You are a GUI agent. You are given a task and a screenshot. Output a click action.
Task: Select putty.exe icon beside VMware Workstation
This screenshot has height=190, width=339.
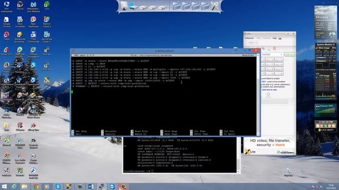pos(47,51)
